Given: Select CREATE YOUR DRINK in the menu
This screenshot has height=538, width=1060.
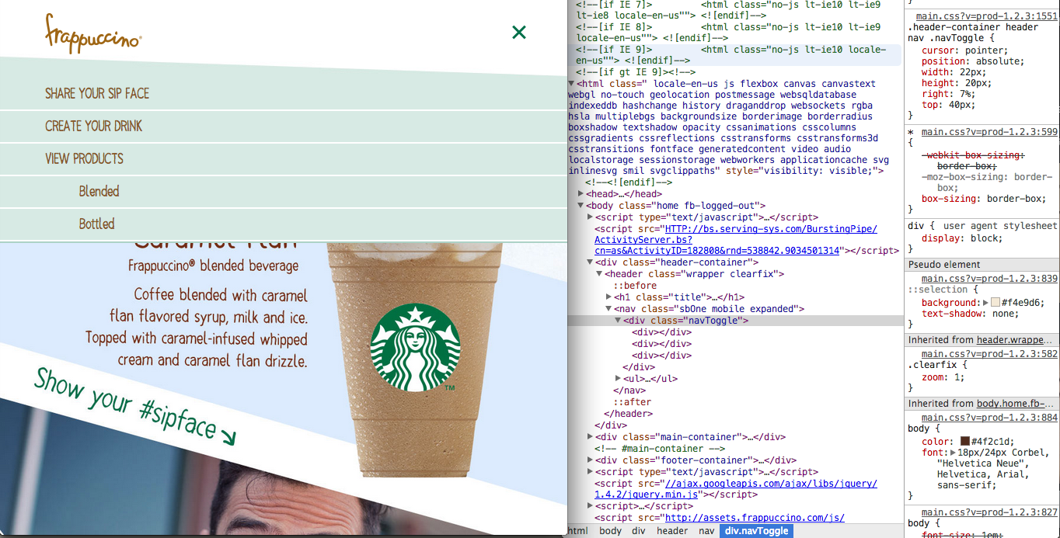Looking at the screenshot, I should pyautogui.click(x=94, y=126).
